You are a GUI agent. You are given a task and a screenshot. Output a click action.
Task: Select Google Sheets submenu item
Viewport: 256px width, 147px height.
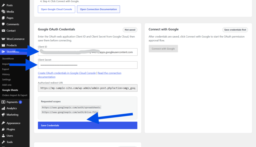click(10, 90)
